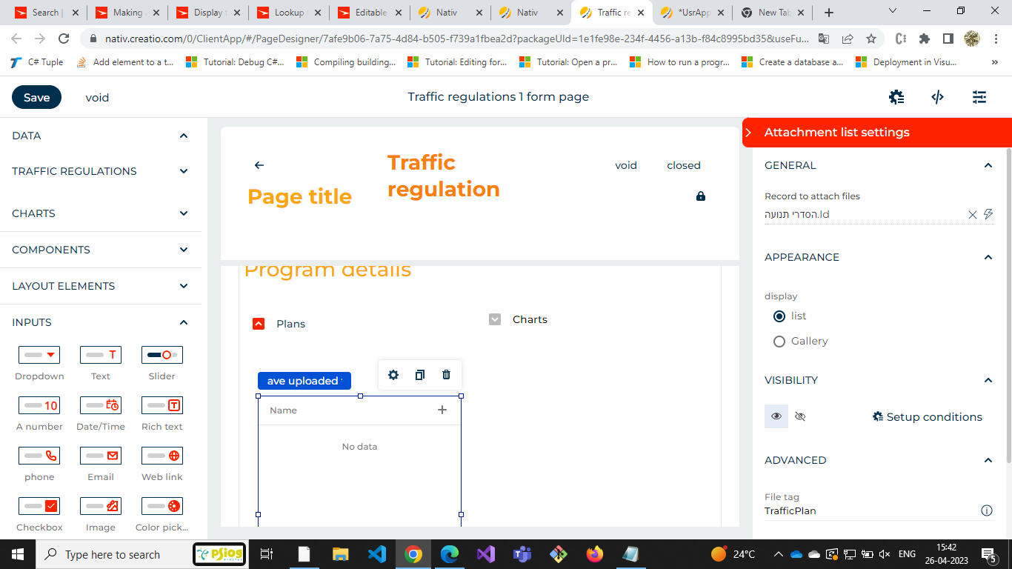
Task: Duplicate the selected attachment list element
Action: pyautogui.click(x=420, y=375)
